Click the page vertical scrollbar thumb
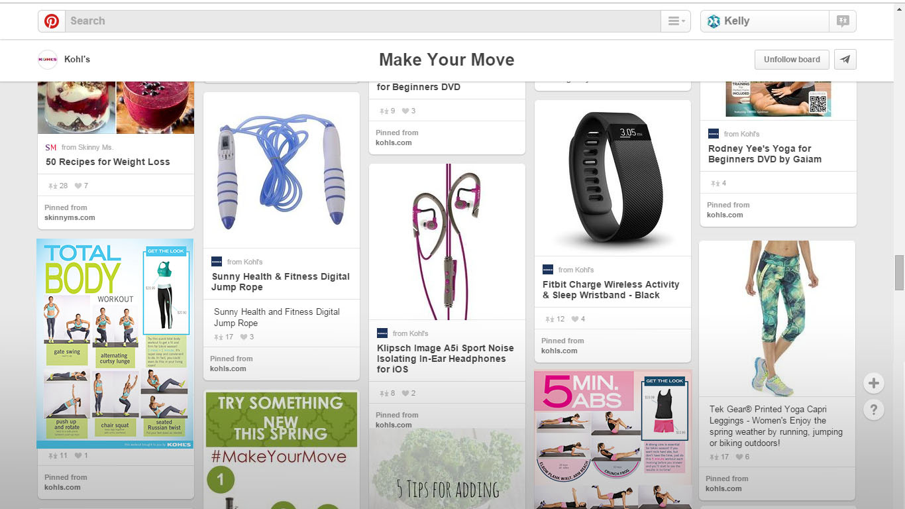This screenshot has height=509, width=905. (899, 272)
